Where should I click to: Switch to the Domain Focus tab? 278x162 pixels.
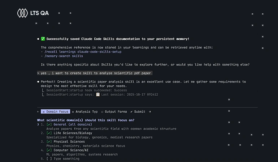pos(56,112)
